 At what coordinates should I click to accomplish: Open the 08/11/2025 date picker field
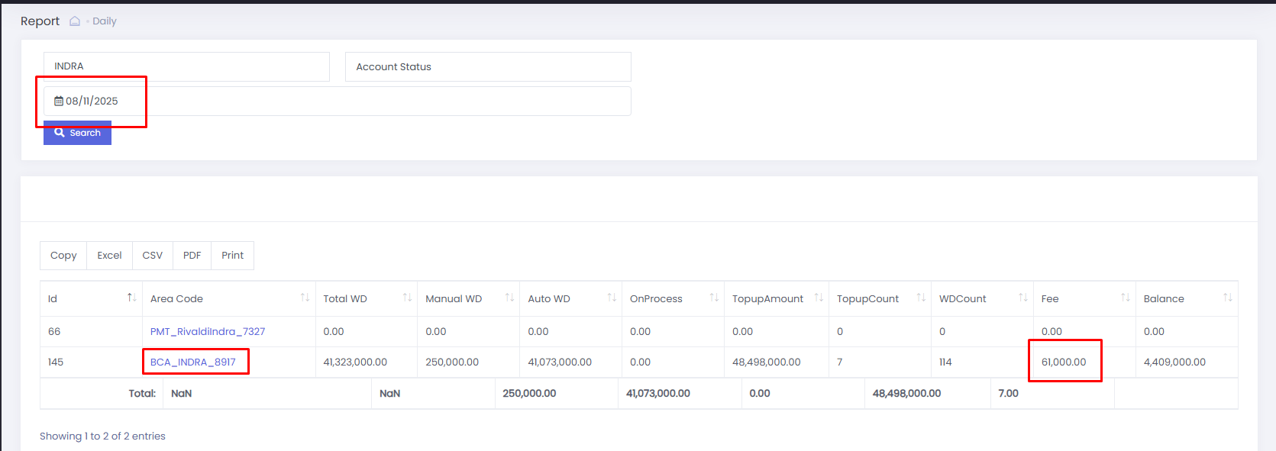click(337, 101)
